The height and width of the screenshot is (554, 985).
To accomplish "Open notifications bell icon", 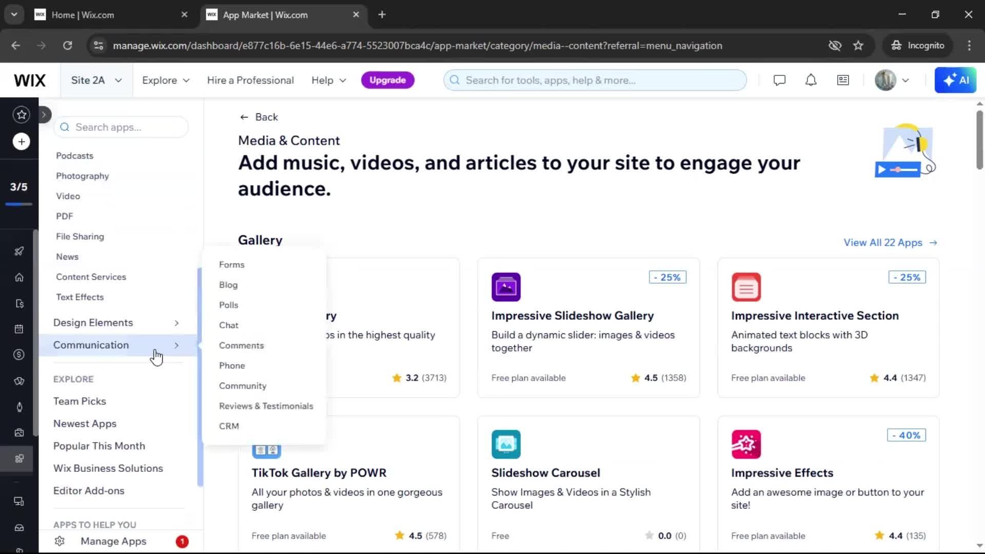I will (811, 80).
